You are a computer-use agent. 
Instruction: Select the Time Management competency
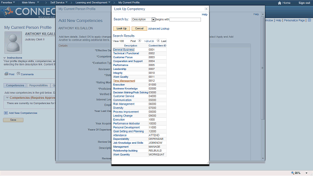(124, 81)
